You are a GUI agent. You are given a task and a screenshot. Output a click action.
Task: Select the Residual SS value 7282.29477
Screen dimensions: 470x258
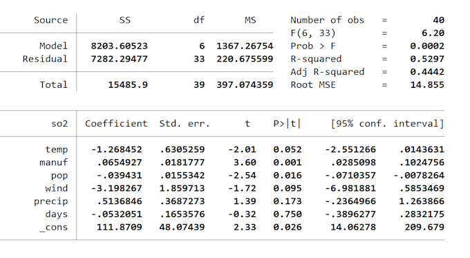pos(120,59)
